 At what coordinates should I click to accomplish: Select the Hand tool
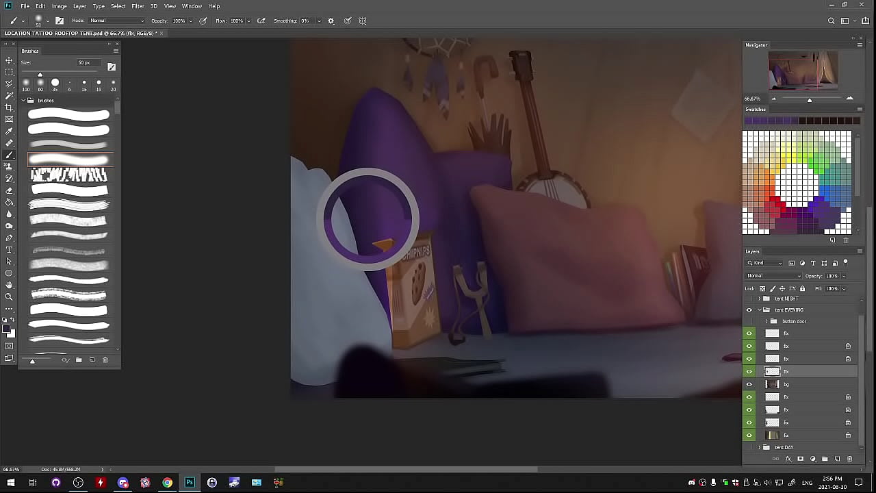click(x=9, y=285)
